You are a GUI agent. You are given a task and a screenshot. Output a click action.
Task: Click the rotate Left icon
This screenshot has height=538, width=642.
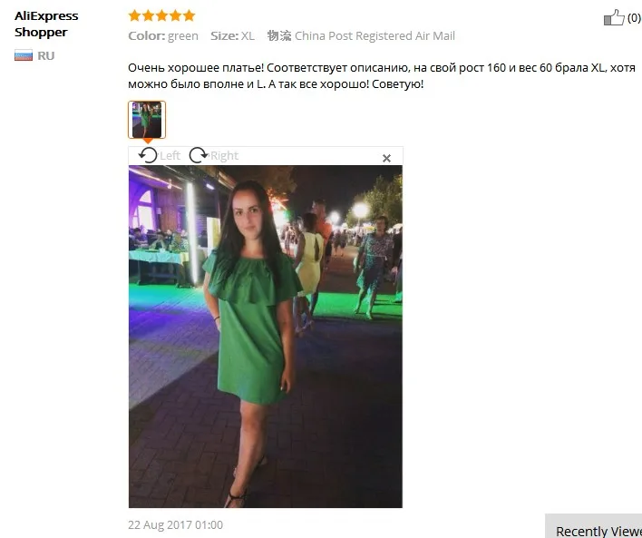tap(148, 155)
